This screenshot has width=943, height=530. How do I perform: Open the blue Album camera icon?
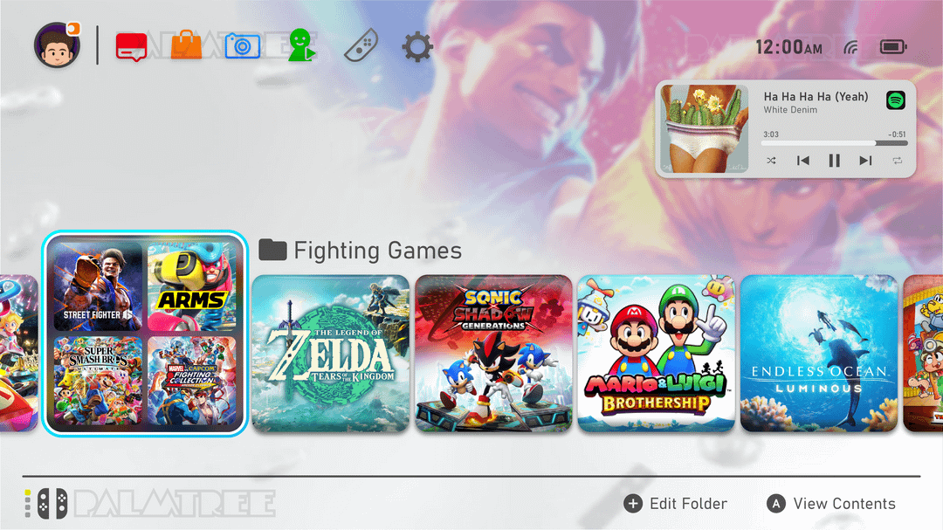point(243,46)
